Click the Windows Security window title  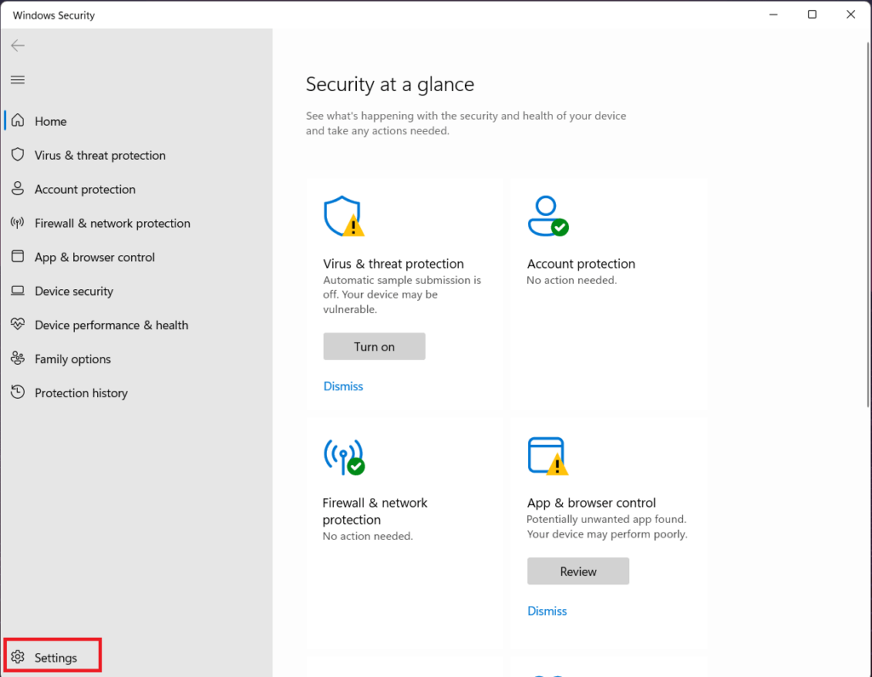54,15
